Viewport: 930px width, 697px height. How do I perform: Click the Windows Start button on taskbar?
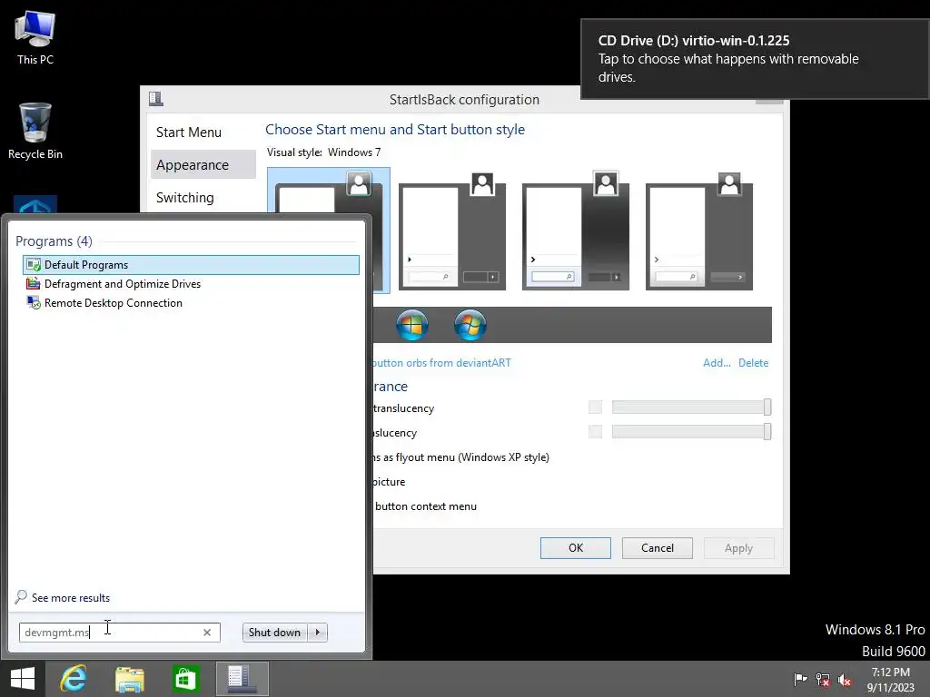[23, 679]
